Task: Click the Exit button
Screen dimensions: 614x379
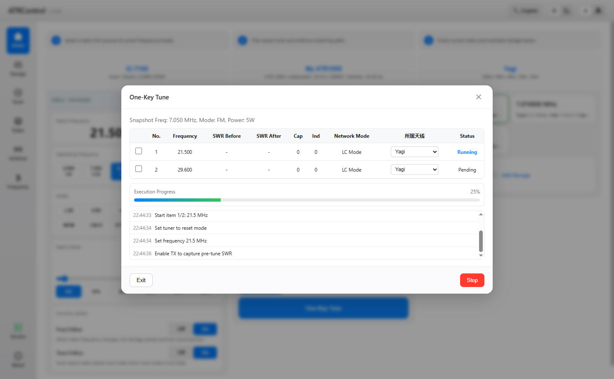Action: 141,280
